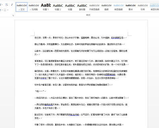Open the Paragraph settings dialog launcher
Image resolution: width=159 pixels, height=128 pixels.
[13, 15]
